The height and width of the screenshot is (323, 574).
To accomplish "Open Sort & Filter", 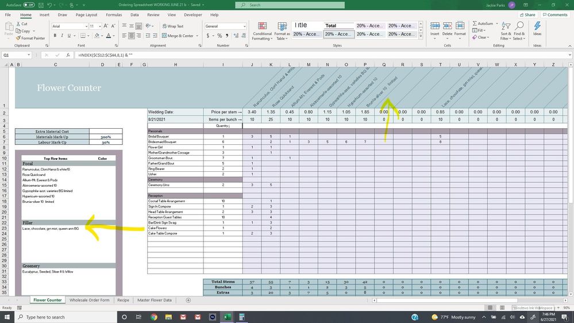I will pyautogui.click(x=506, y=31).
